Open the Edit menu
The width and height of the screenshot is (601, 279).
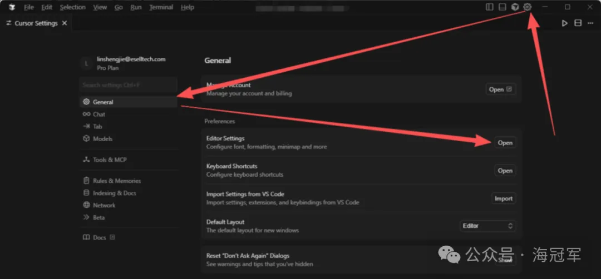[x=47, y=7]
